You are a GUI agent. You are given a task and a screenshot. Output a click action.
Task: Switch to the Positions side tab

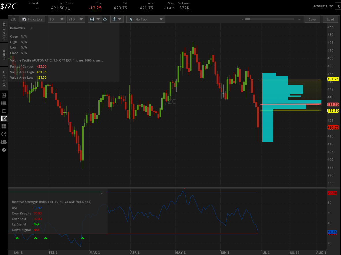pos(4,30)
